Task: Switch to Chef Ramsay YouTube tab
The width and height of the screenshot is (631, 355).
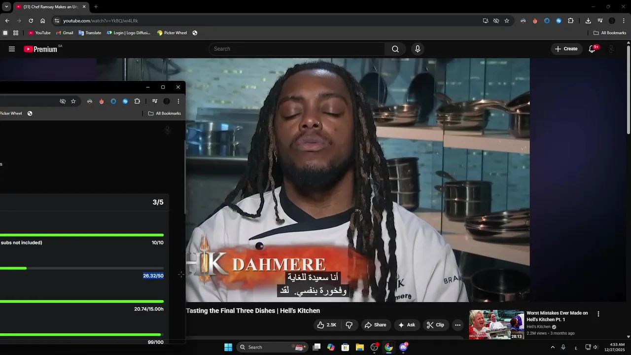Action: pyautogui.click(x=50, y=6)
